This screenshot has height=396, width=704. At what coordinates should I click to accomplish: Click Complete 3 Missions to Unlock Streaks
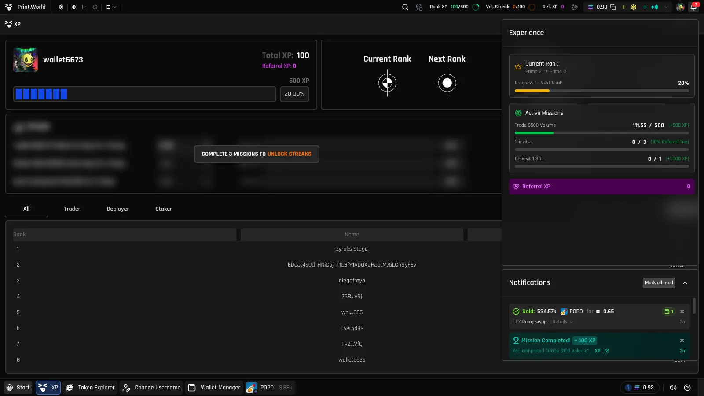pos(257,154)
